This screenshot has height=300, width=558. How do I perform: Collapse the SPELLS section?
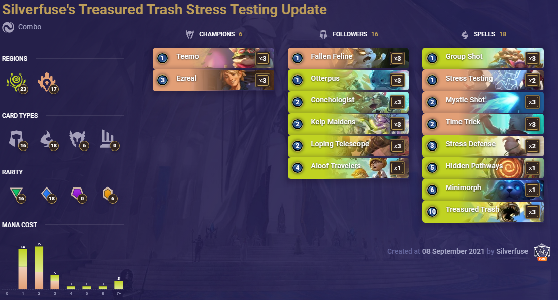[x=485, y=34]
